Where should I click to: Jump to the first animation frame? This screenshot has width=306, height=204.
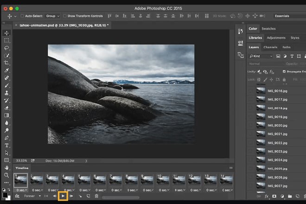46,196
